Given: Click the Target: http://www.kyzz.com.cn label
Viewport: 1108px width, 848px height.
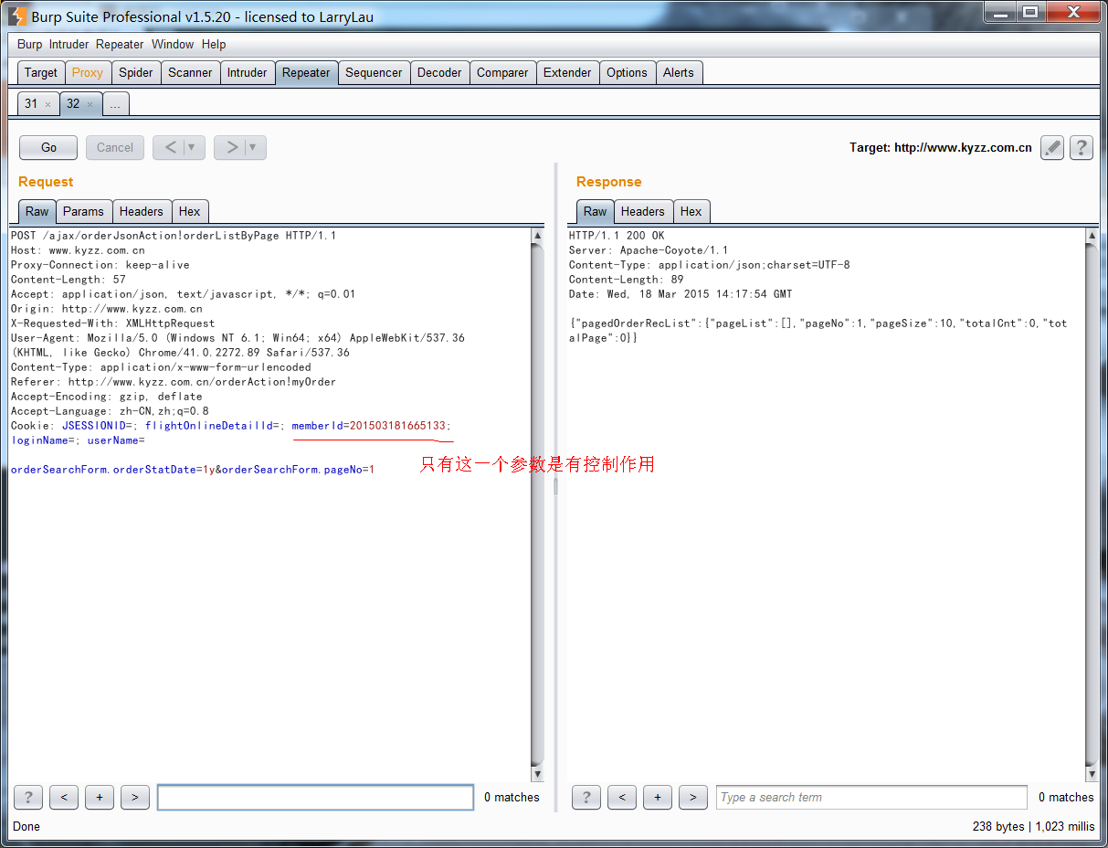Looking at the screenshot, I should (941, 147).
